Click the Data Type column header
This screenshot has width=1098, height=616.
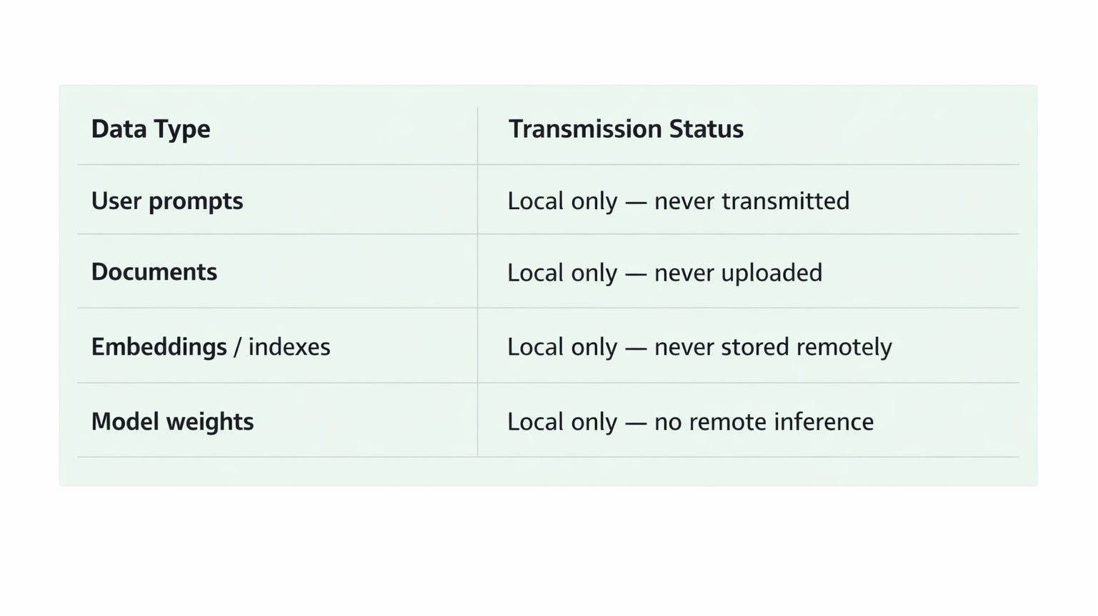[151, 129]
